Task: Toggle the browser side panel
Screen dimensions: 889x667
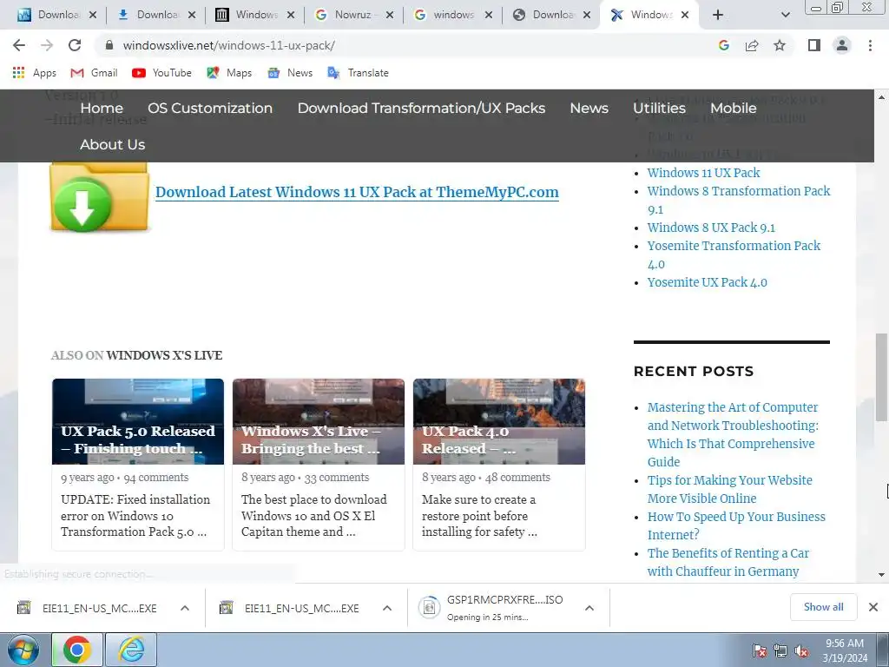Action: 814,45
